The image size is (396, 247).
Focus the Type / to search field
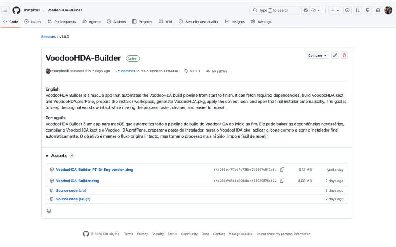(275, 10)
